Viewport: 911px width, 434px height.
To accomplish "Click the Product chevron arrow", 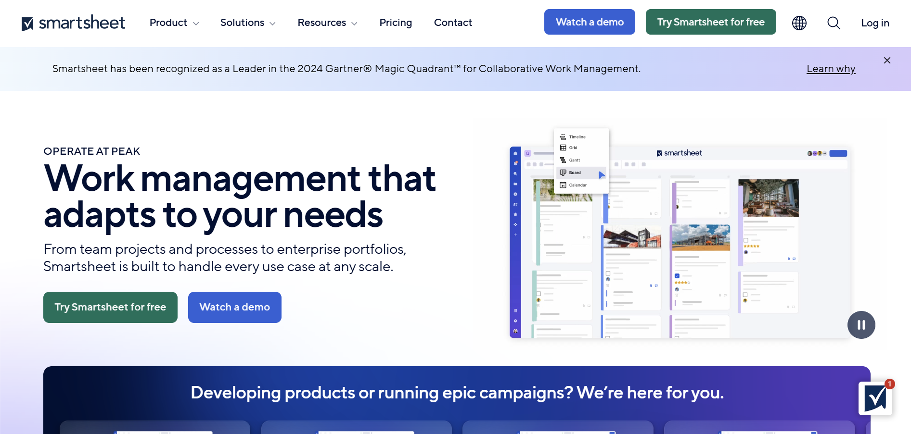I will [196, 24].
